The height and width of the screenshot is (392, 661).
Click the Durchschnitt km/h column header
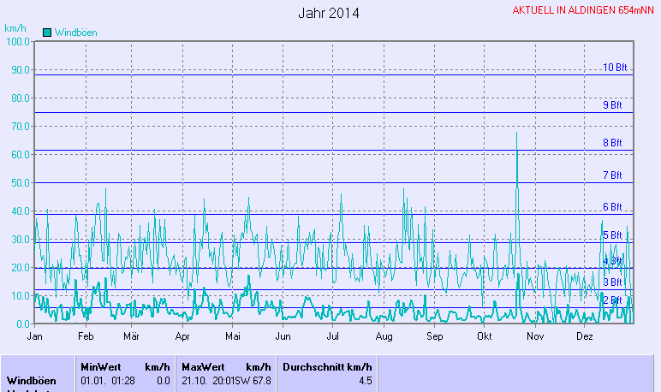tap(327, 366)
